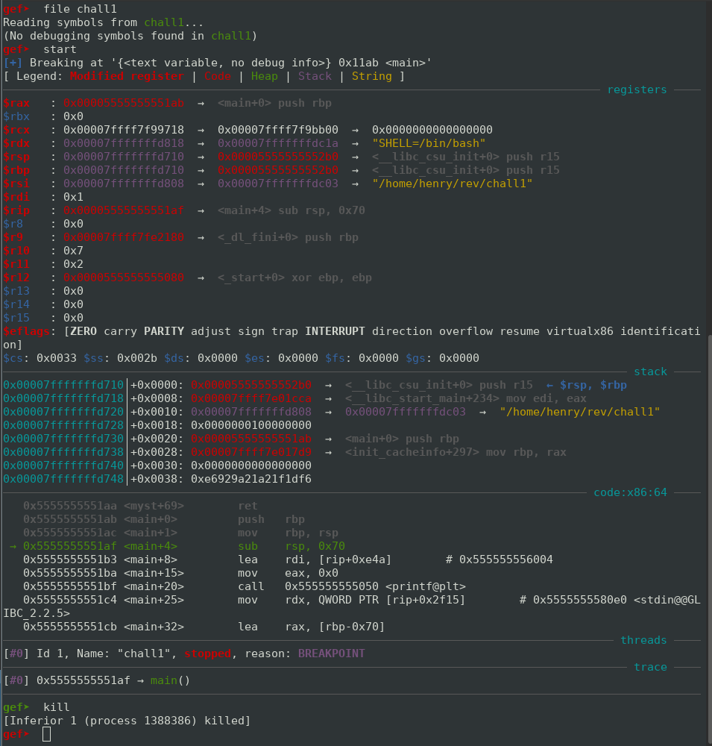Click the green 'Heap' legend entry
This screenshot has height=746, width=712.
tap(264, 76)
